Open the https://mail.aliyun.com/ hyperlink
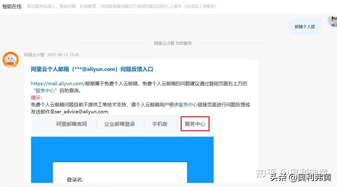This screenshot has width=337, height=187. click(57, 83)
